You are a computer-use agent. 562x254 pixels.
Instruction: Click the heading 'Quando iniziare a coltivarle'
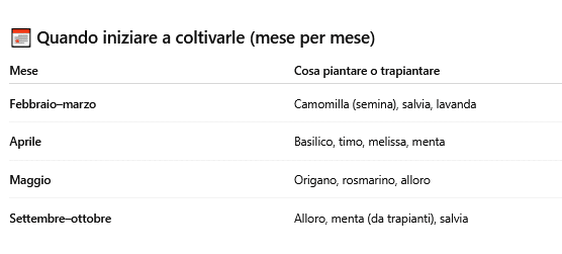coord(206,38)
